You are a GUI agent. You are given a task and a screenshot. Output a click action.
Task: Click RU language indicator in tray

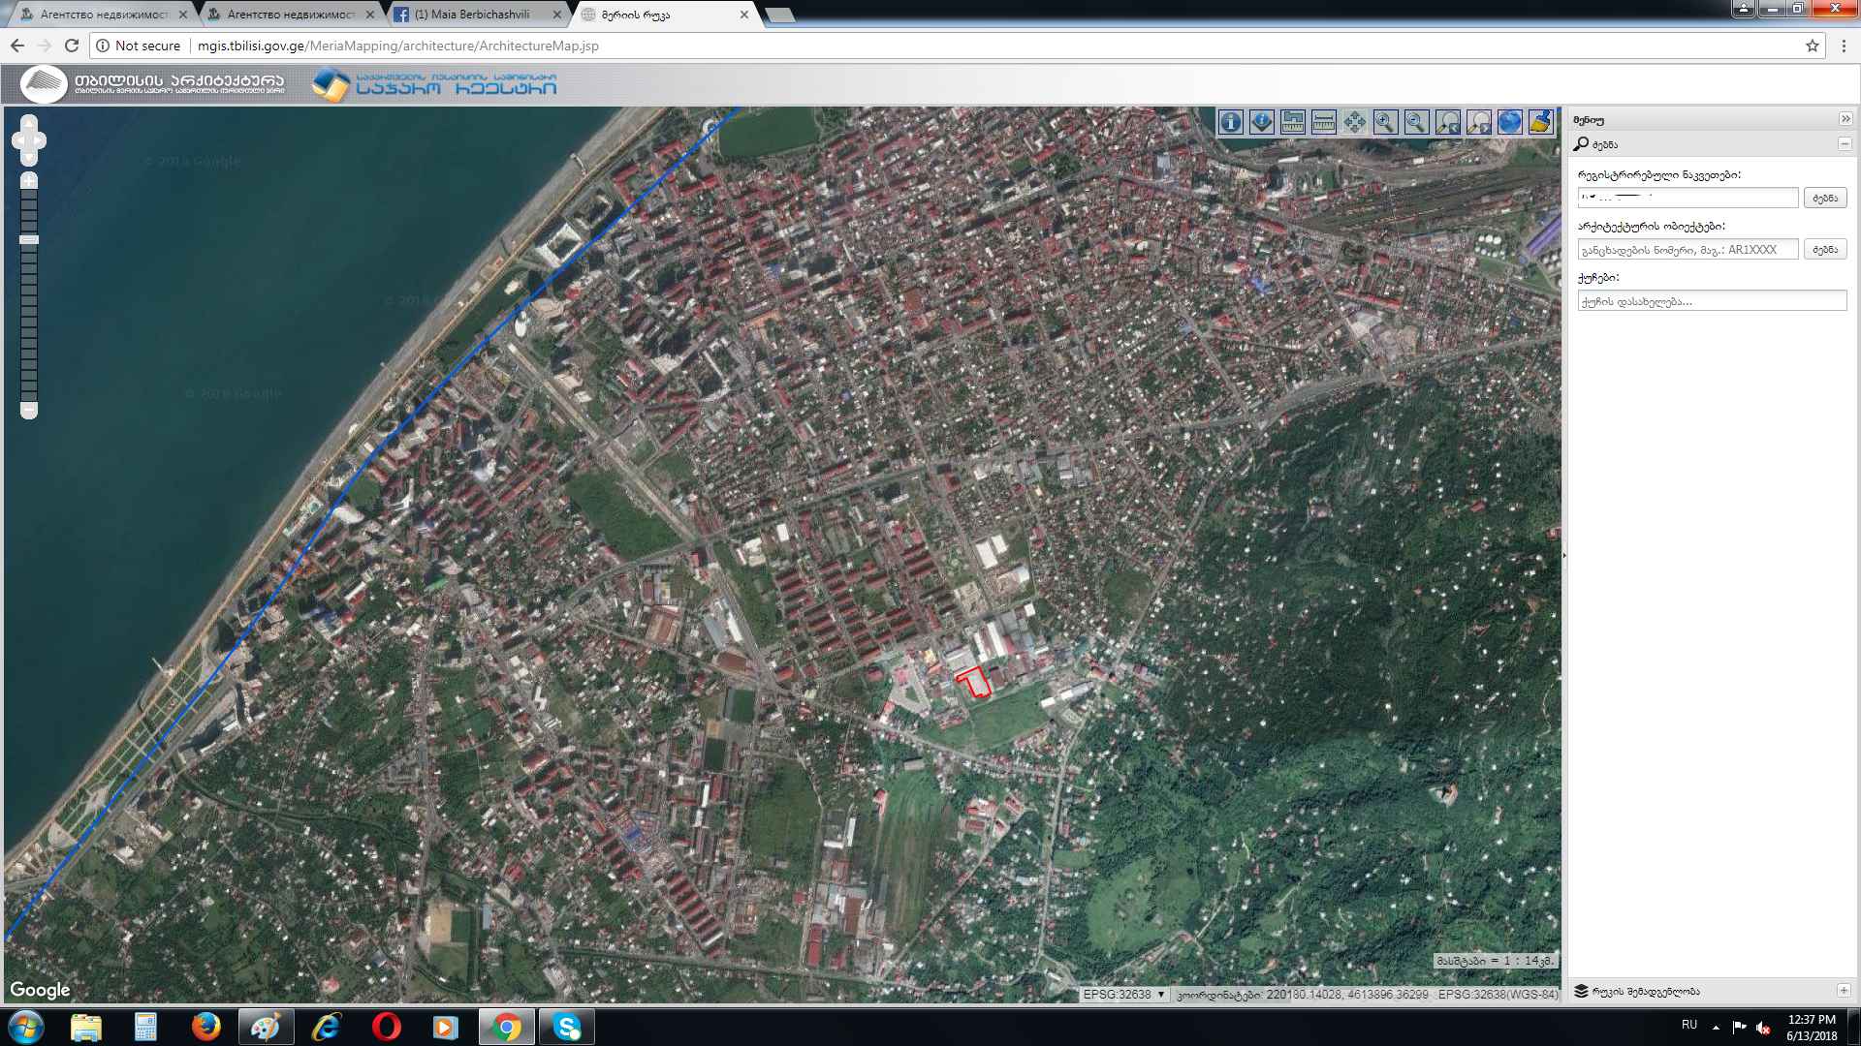pos(1689,1025)
